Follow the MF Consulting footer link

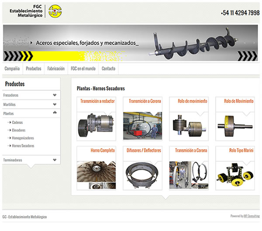point(252,216)
